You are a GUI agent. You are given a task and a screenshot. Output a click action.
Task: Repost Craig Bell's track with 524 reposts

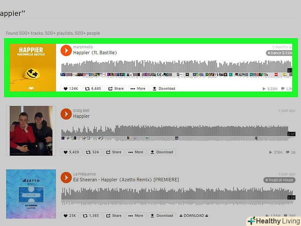(x=93, y=152)
